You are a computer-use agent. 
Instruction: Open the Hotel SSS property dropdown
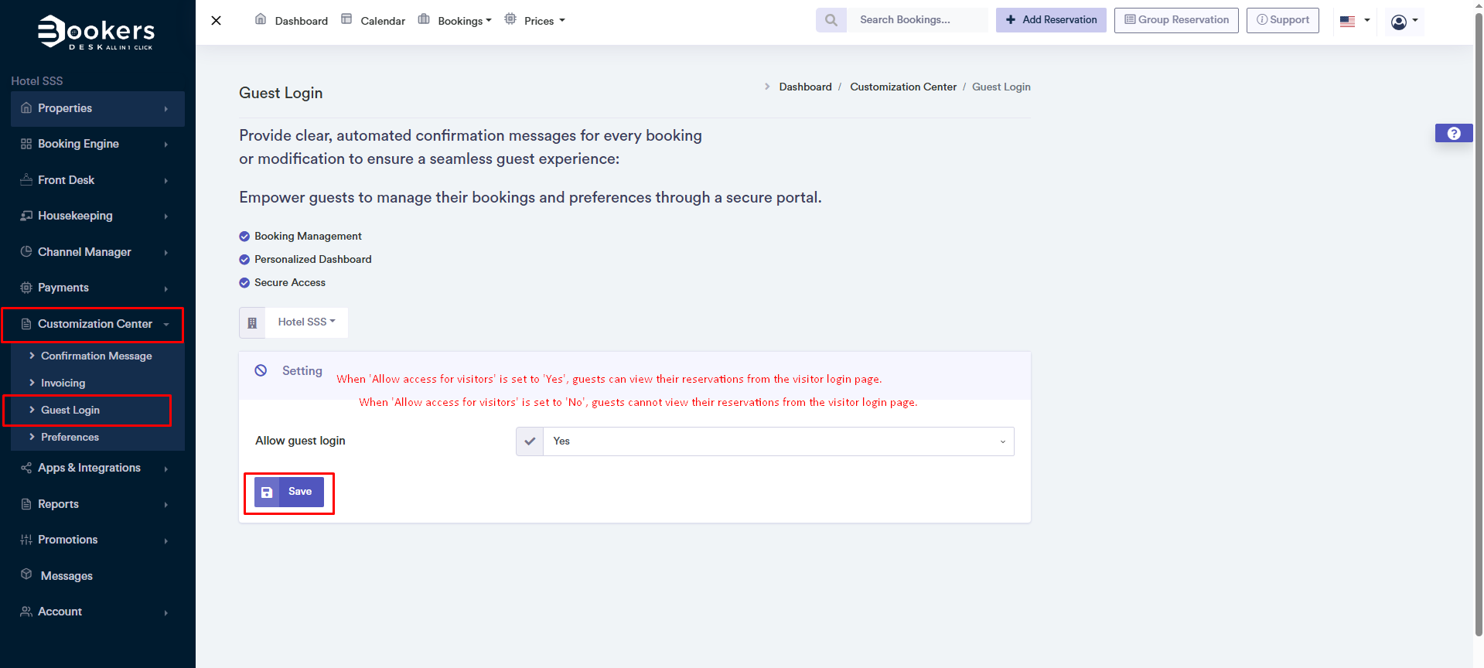coord(306,322)
